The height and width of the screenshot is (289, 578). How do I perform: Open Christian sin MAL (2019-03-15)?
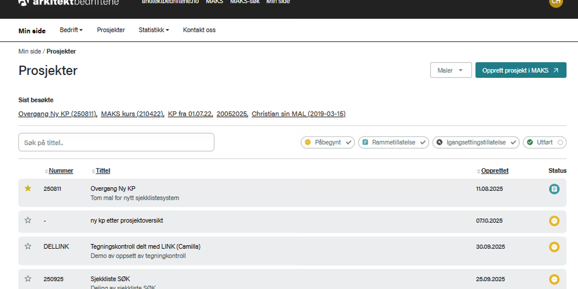point(299,114)
